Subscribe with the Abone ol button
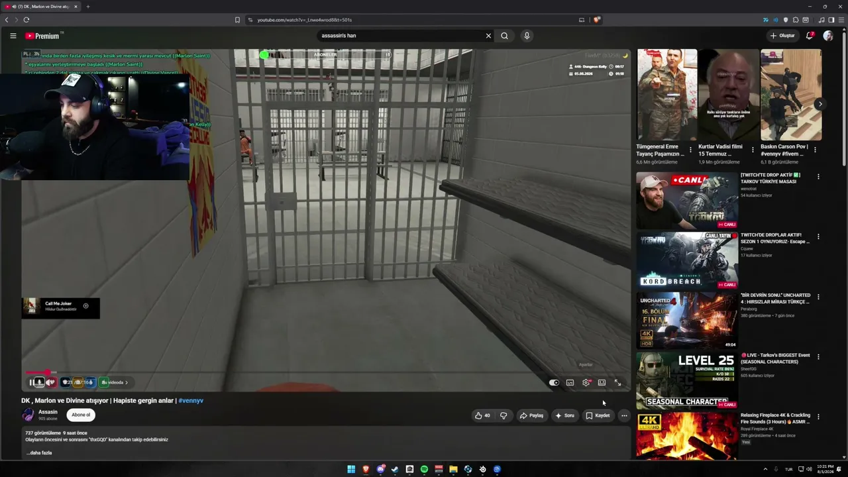Screen dimensions: 848x477 (x=81, y=415)
